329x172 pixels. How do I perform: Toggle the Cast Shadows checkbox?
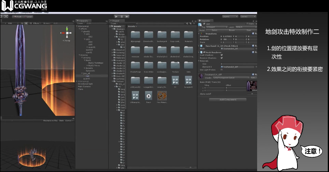pos(221,55)
